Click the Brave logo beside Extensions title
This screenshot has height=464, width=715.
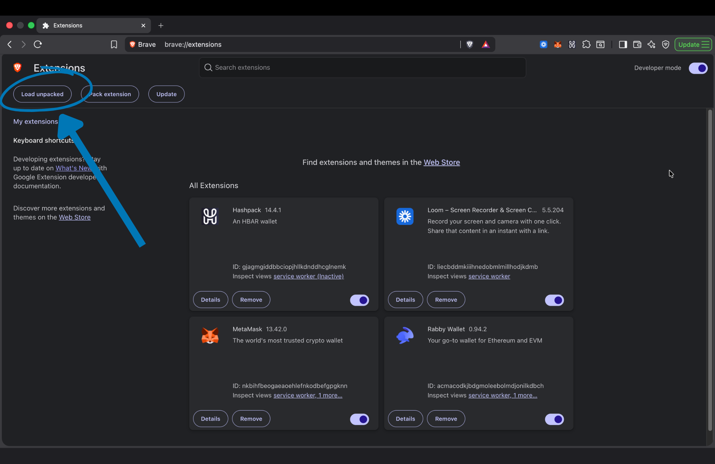tap(17, 67)
